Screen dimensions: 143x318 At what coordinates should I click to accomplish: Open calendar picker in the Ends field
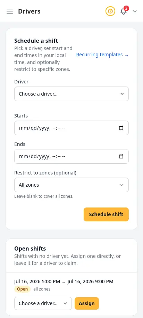pyautogui.click(x=121, y=156)
